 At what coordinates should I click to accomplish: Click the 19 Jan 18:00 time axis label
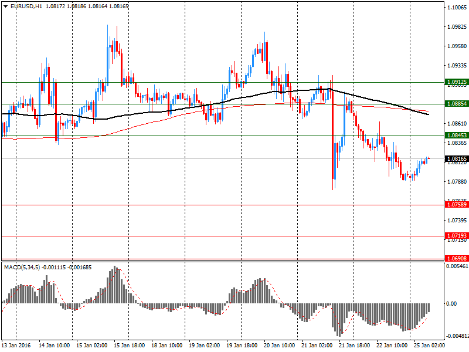click(x=242, y=345)
